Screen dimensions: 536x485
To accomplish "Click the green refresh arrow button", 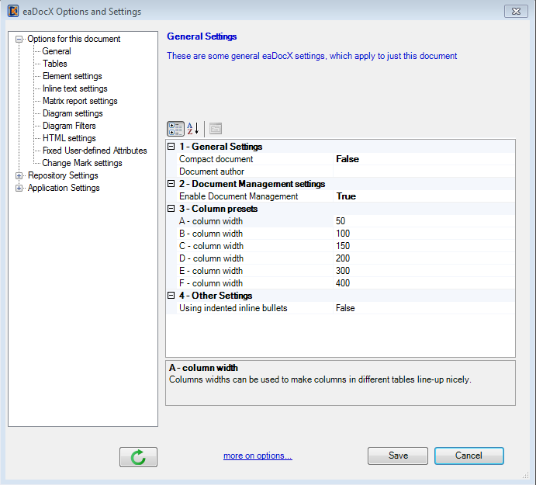I will coord(138,457).
